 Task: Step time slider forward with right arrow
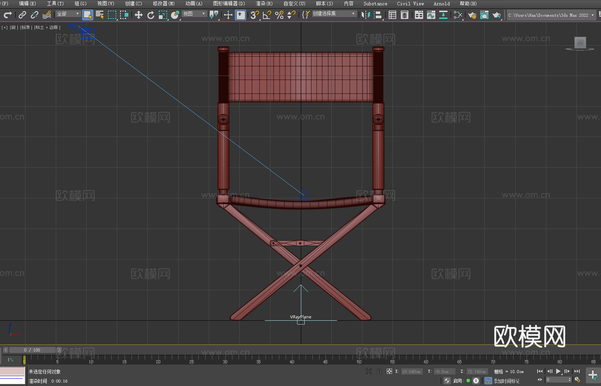pyautogui.click(x=59, y=350)
